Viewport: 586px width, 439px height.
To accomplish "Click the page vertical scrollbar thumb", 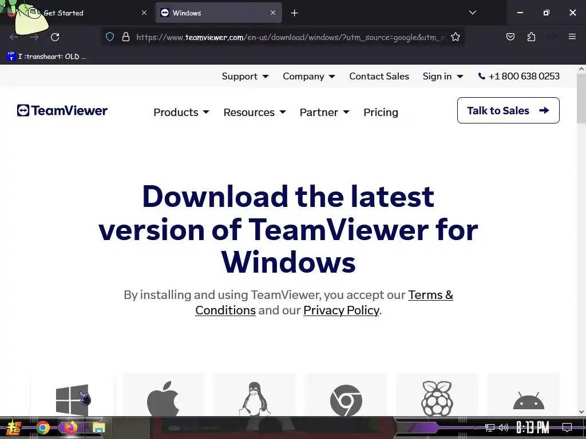I will coord(581,98).
